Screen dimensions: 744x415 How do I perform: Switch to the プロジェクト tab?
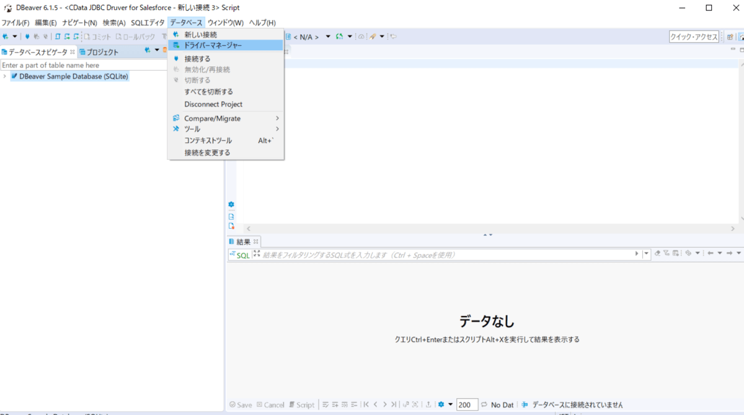[x=99, y=52]
